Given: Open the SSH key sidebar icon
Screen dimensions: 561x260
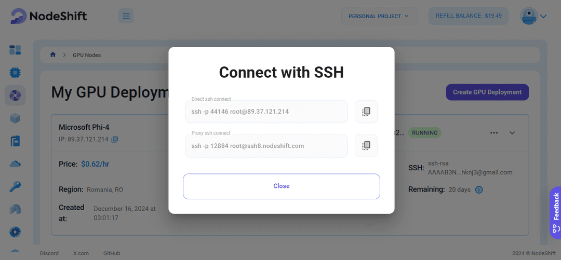Looking at the screenshot, I should (x=15, y=186).
